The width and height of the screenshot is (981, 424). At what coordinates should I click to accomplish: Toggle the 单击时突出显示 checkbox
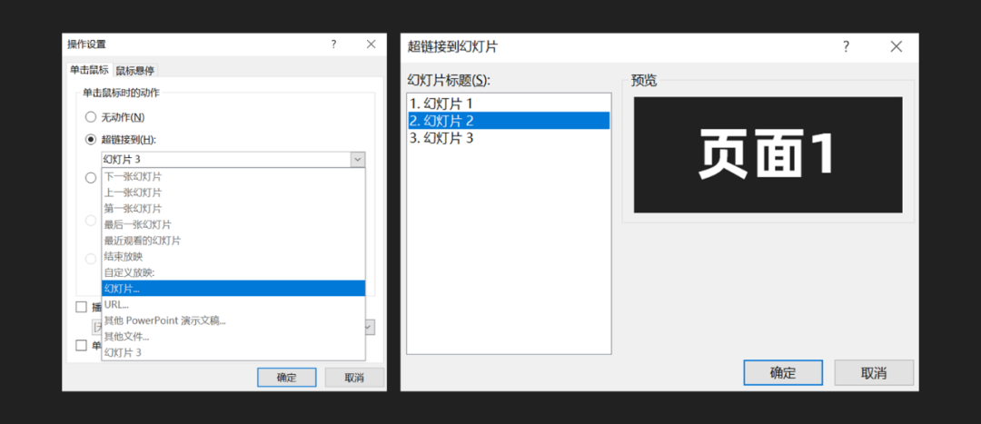coord(81,345)
